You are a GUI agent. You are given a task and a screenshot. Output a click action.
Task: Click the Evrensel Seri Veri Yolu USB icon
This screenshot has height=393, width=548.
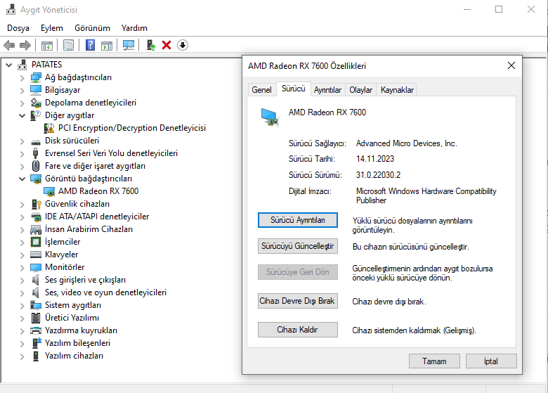tap(35, 153)
